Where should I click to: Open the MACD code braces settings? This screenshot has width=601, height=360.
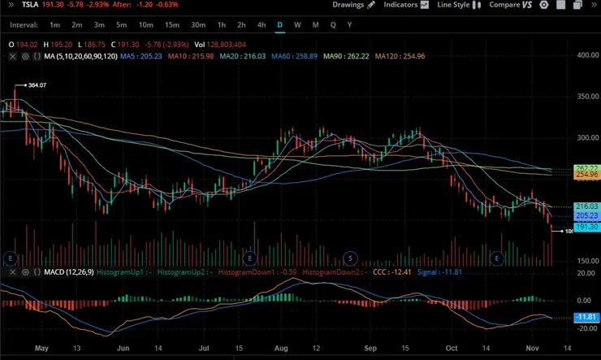coord(37,272)
